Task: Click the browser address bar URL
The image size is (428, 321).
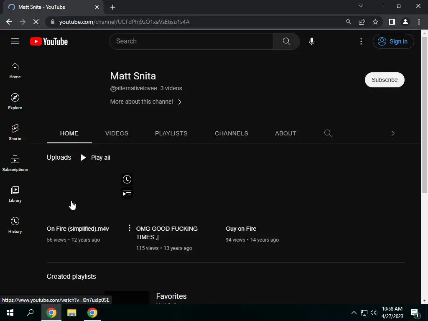Action: [x=124, y=22]
